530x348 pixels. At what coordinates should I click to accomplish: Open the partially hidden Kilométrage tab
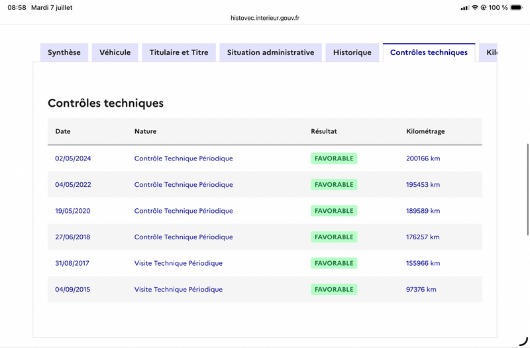(x=488, y=52)
